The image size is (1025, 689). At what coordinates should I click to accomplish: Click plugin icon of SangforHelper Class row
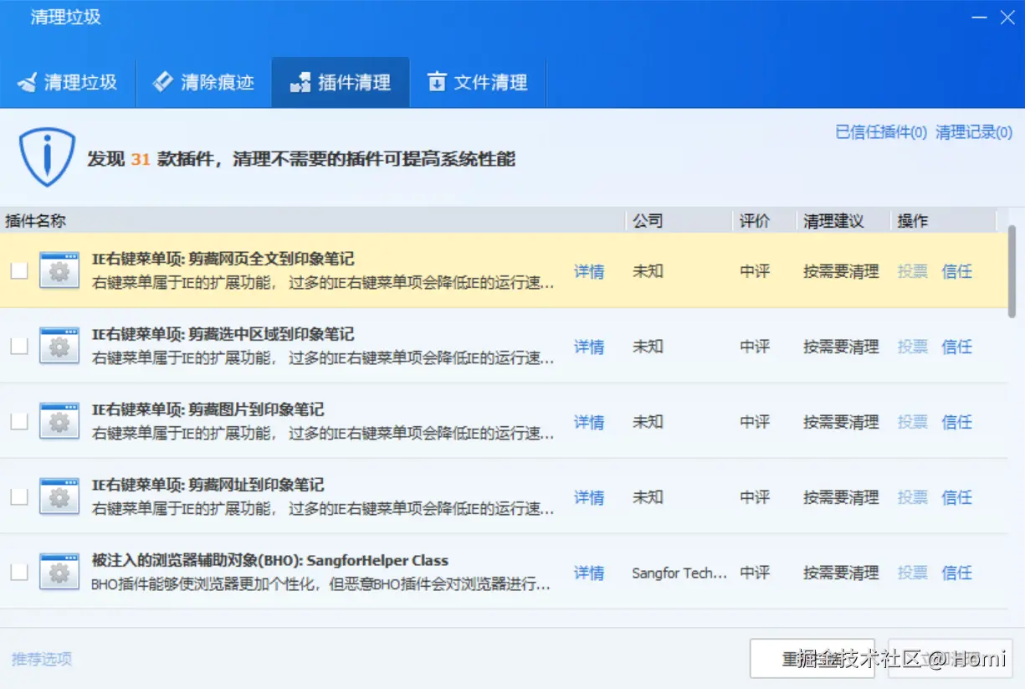59,572
